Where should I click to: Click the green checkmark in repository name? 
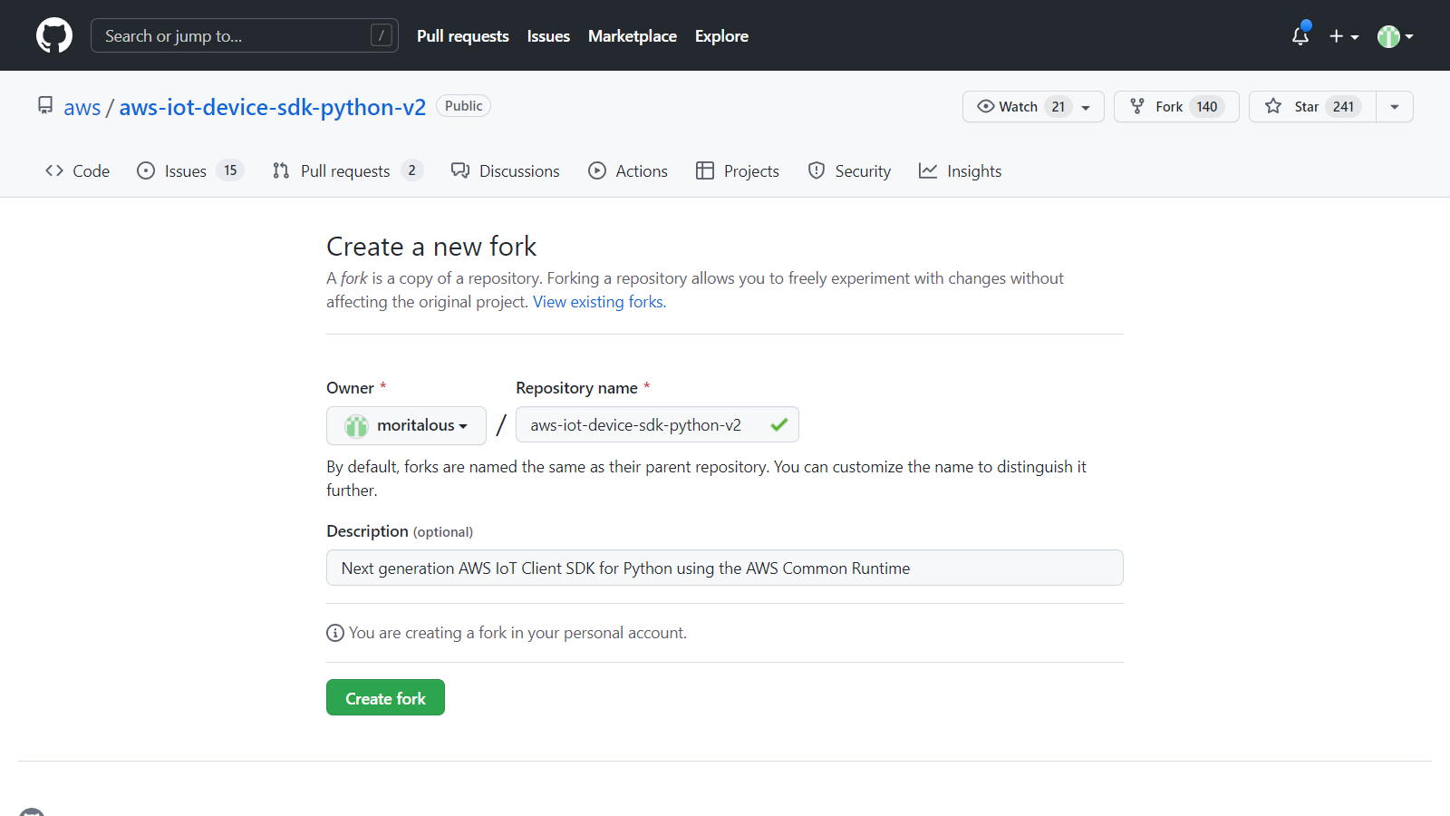pyautogui.click(x=778, y=424)
